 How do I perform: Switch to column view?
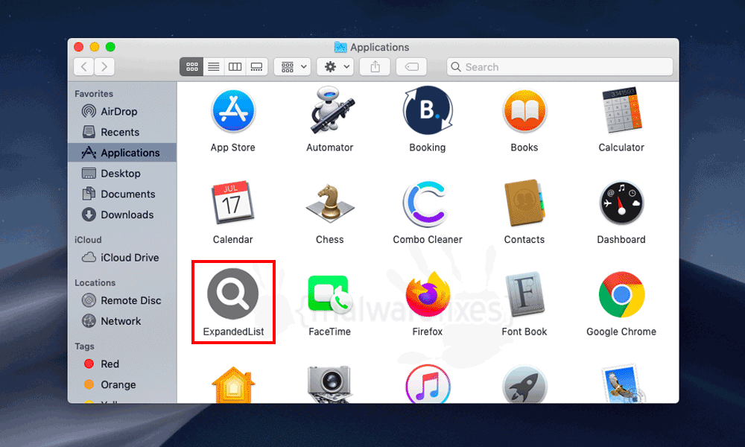[235, 67]
